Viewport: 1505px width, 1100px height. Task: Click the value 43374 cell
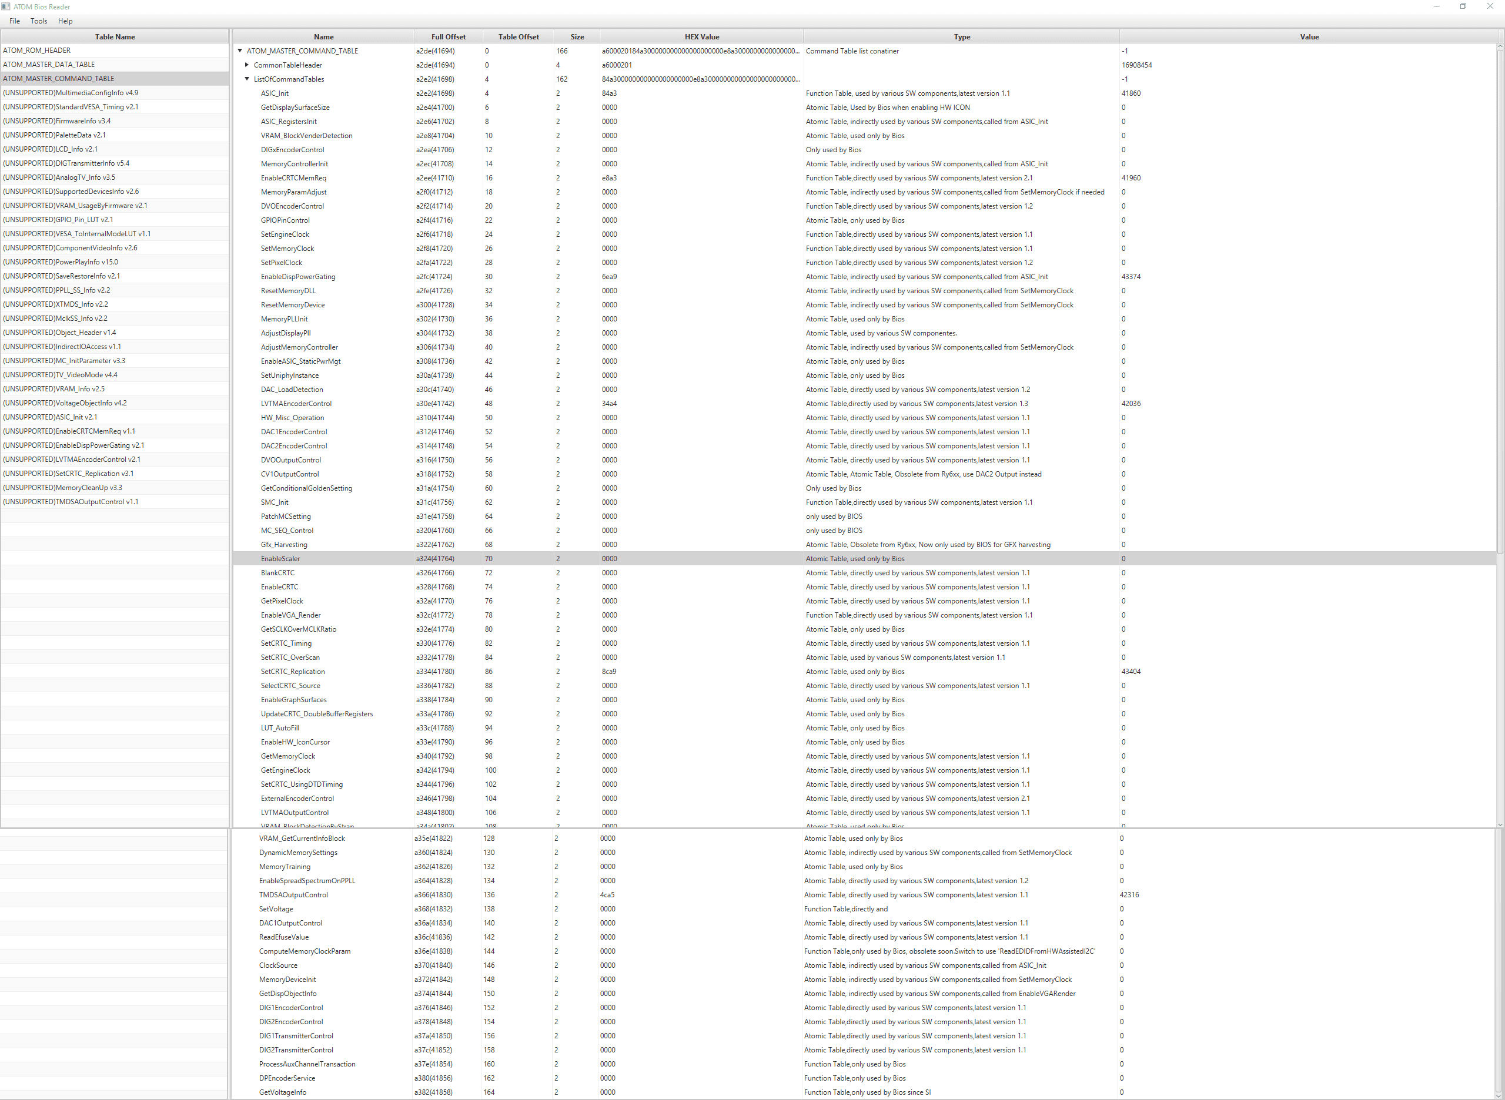1308,276
